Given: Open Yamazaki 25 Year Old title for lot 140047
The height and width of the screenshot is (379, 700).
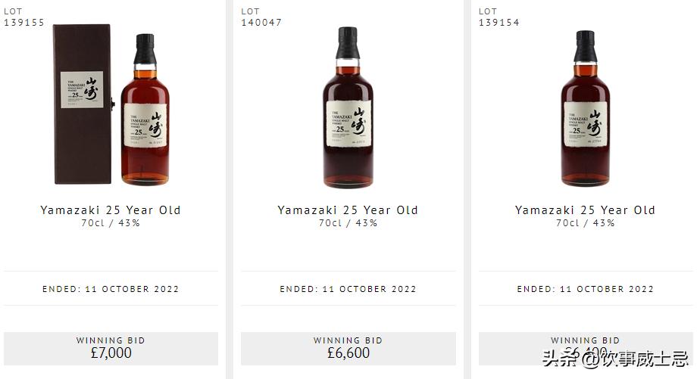Looking at the screenshot, I should click(x=348, y=210).
